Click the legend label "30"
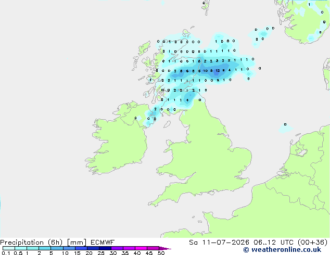Screen dimensions: 330x255 113,253
